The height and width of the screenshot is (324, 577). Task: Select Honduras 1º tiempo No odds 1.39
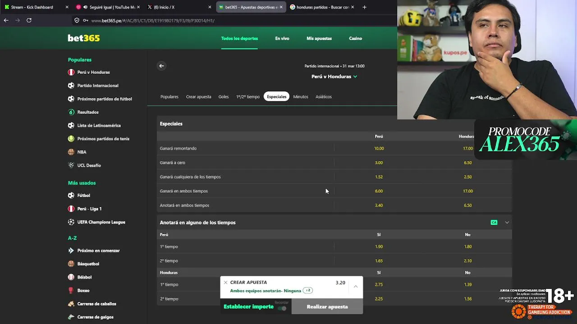(x=468, y=284)
